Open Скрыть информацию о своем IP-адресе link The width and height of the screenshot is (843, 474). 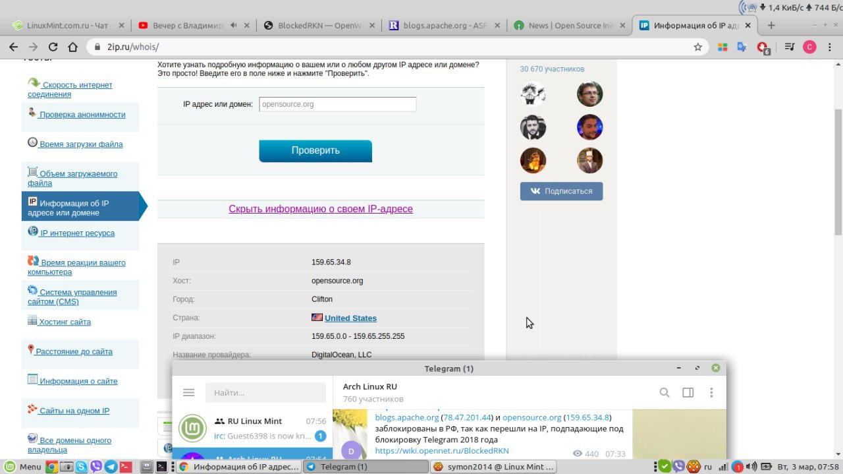321,209
